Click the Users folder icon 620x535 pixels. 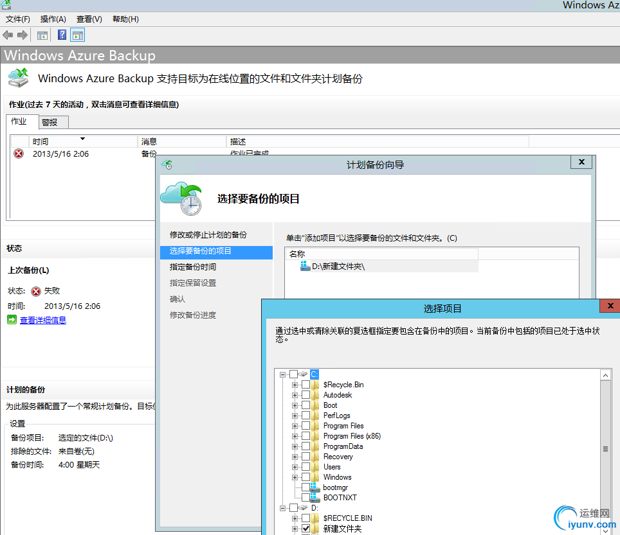click(315, 467)
